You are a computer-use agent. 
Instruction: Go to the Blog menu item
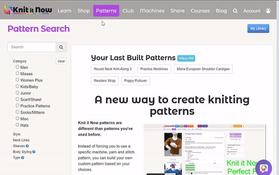click(x=221, y=11)
